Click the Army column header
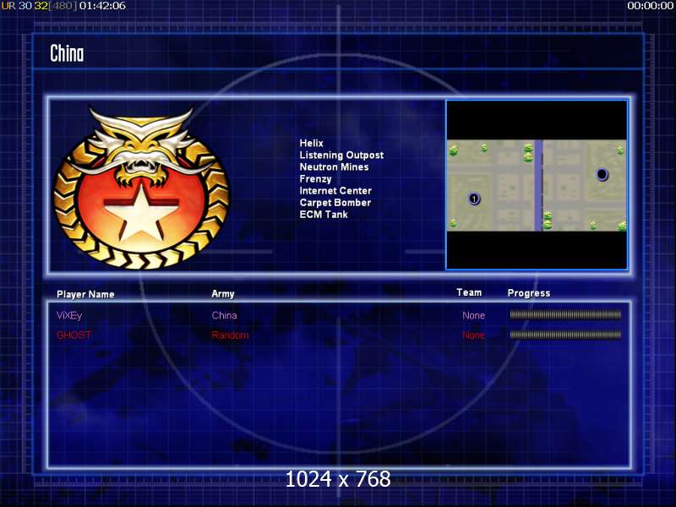This screenshot has height=507, width=676. click(223, 294)
